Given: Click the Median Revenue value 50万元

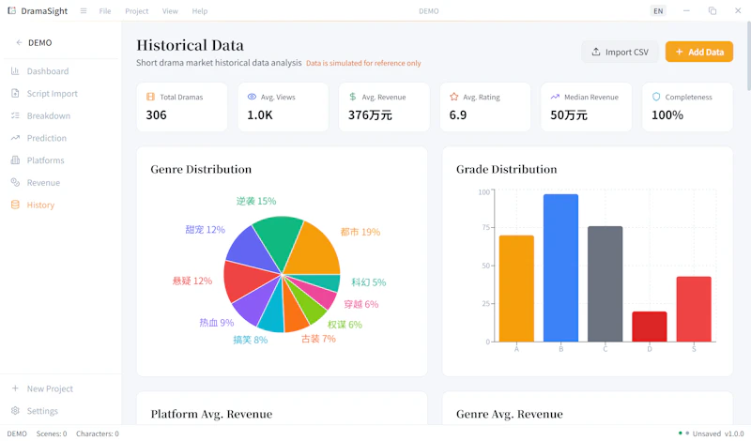Looking at the screenshot, I should 569,114.
